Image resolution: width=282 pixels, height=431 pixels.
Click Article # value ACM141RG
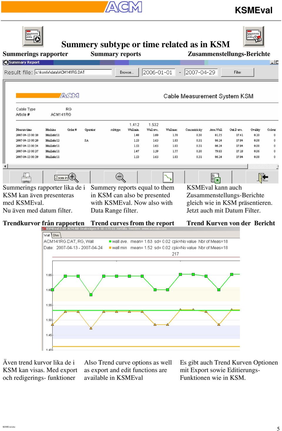point(61,114)
